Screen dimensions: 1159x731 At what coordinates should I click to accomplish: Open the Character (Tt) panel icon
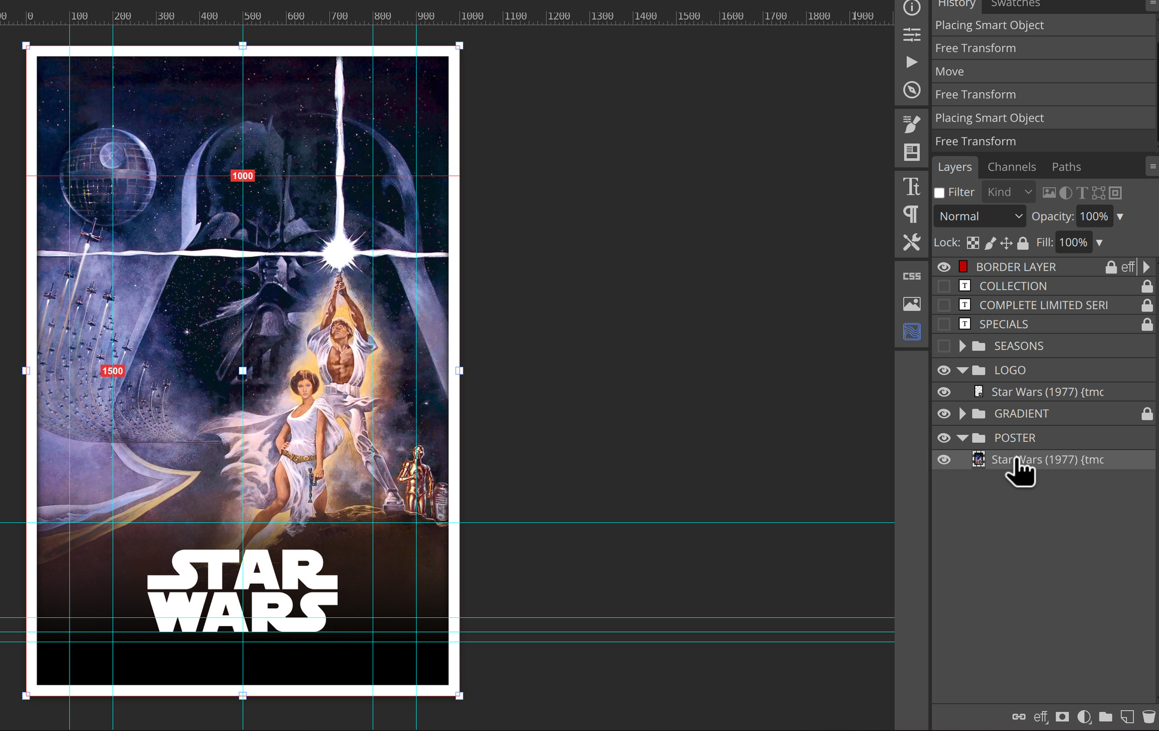coord(912,186)
